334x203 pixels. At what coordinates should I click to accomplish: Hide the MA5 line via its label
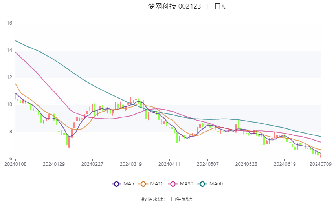pyautogui.click(x=128, y=184)
